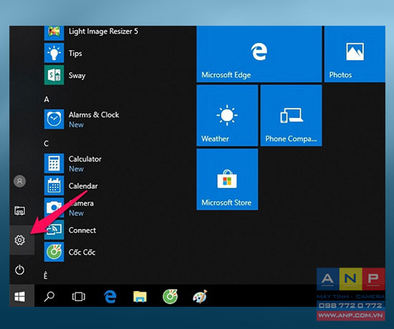Click the Alarms & Clock icon
Screen dimensions: 394x329
[54, 119]
